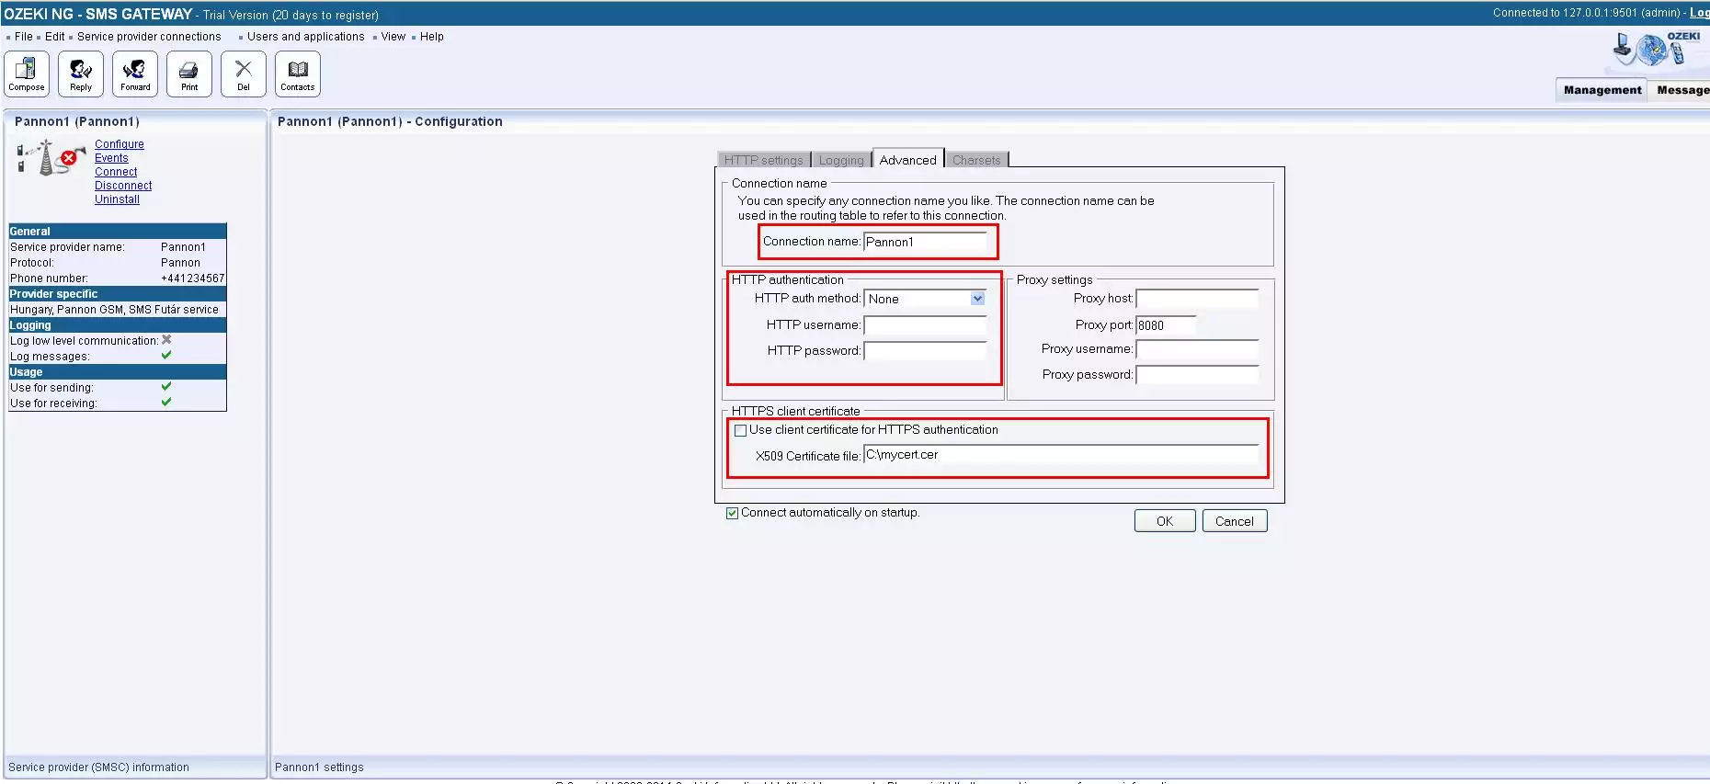Open the Users and applications menu
Image resolution: width=1710 pixels, height=784 pixels.
(306, 37)
